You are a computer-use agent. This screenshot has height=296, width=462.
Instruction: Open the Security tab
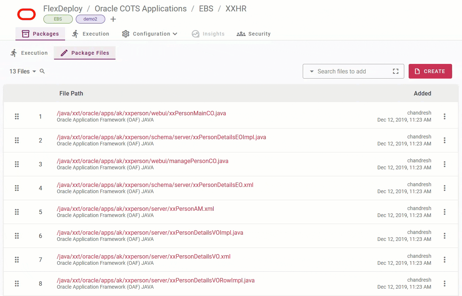click(253, 34)
